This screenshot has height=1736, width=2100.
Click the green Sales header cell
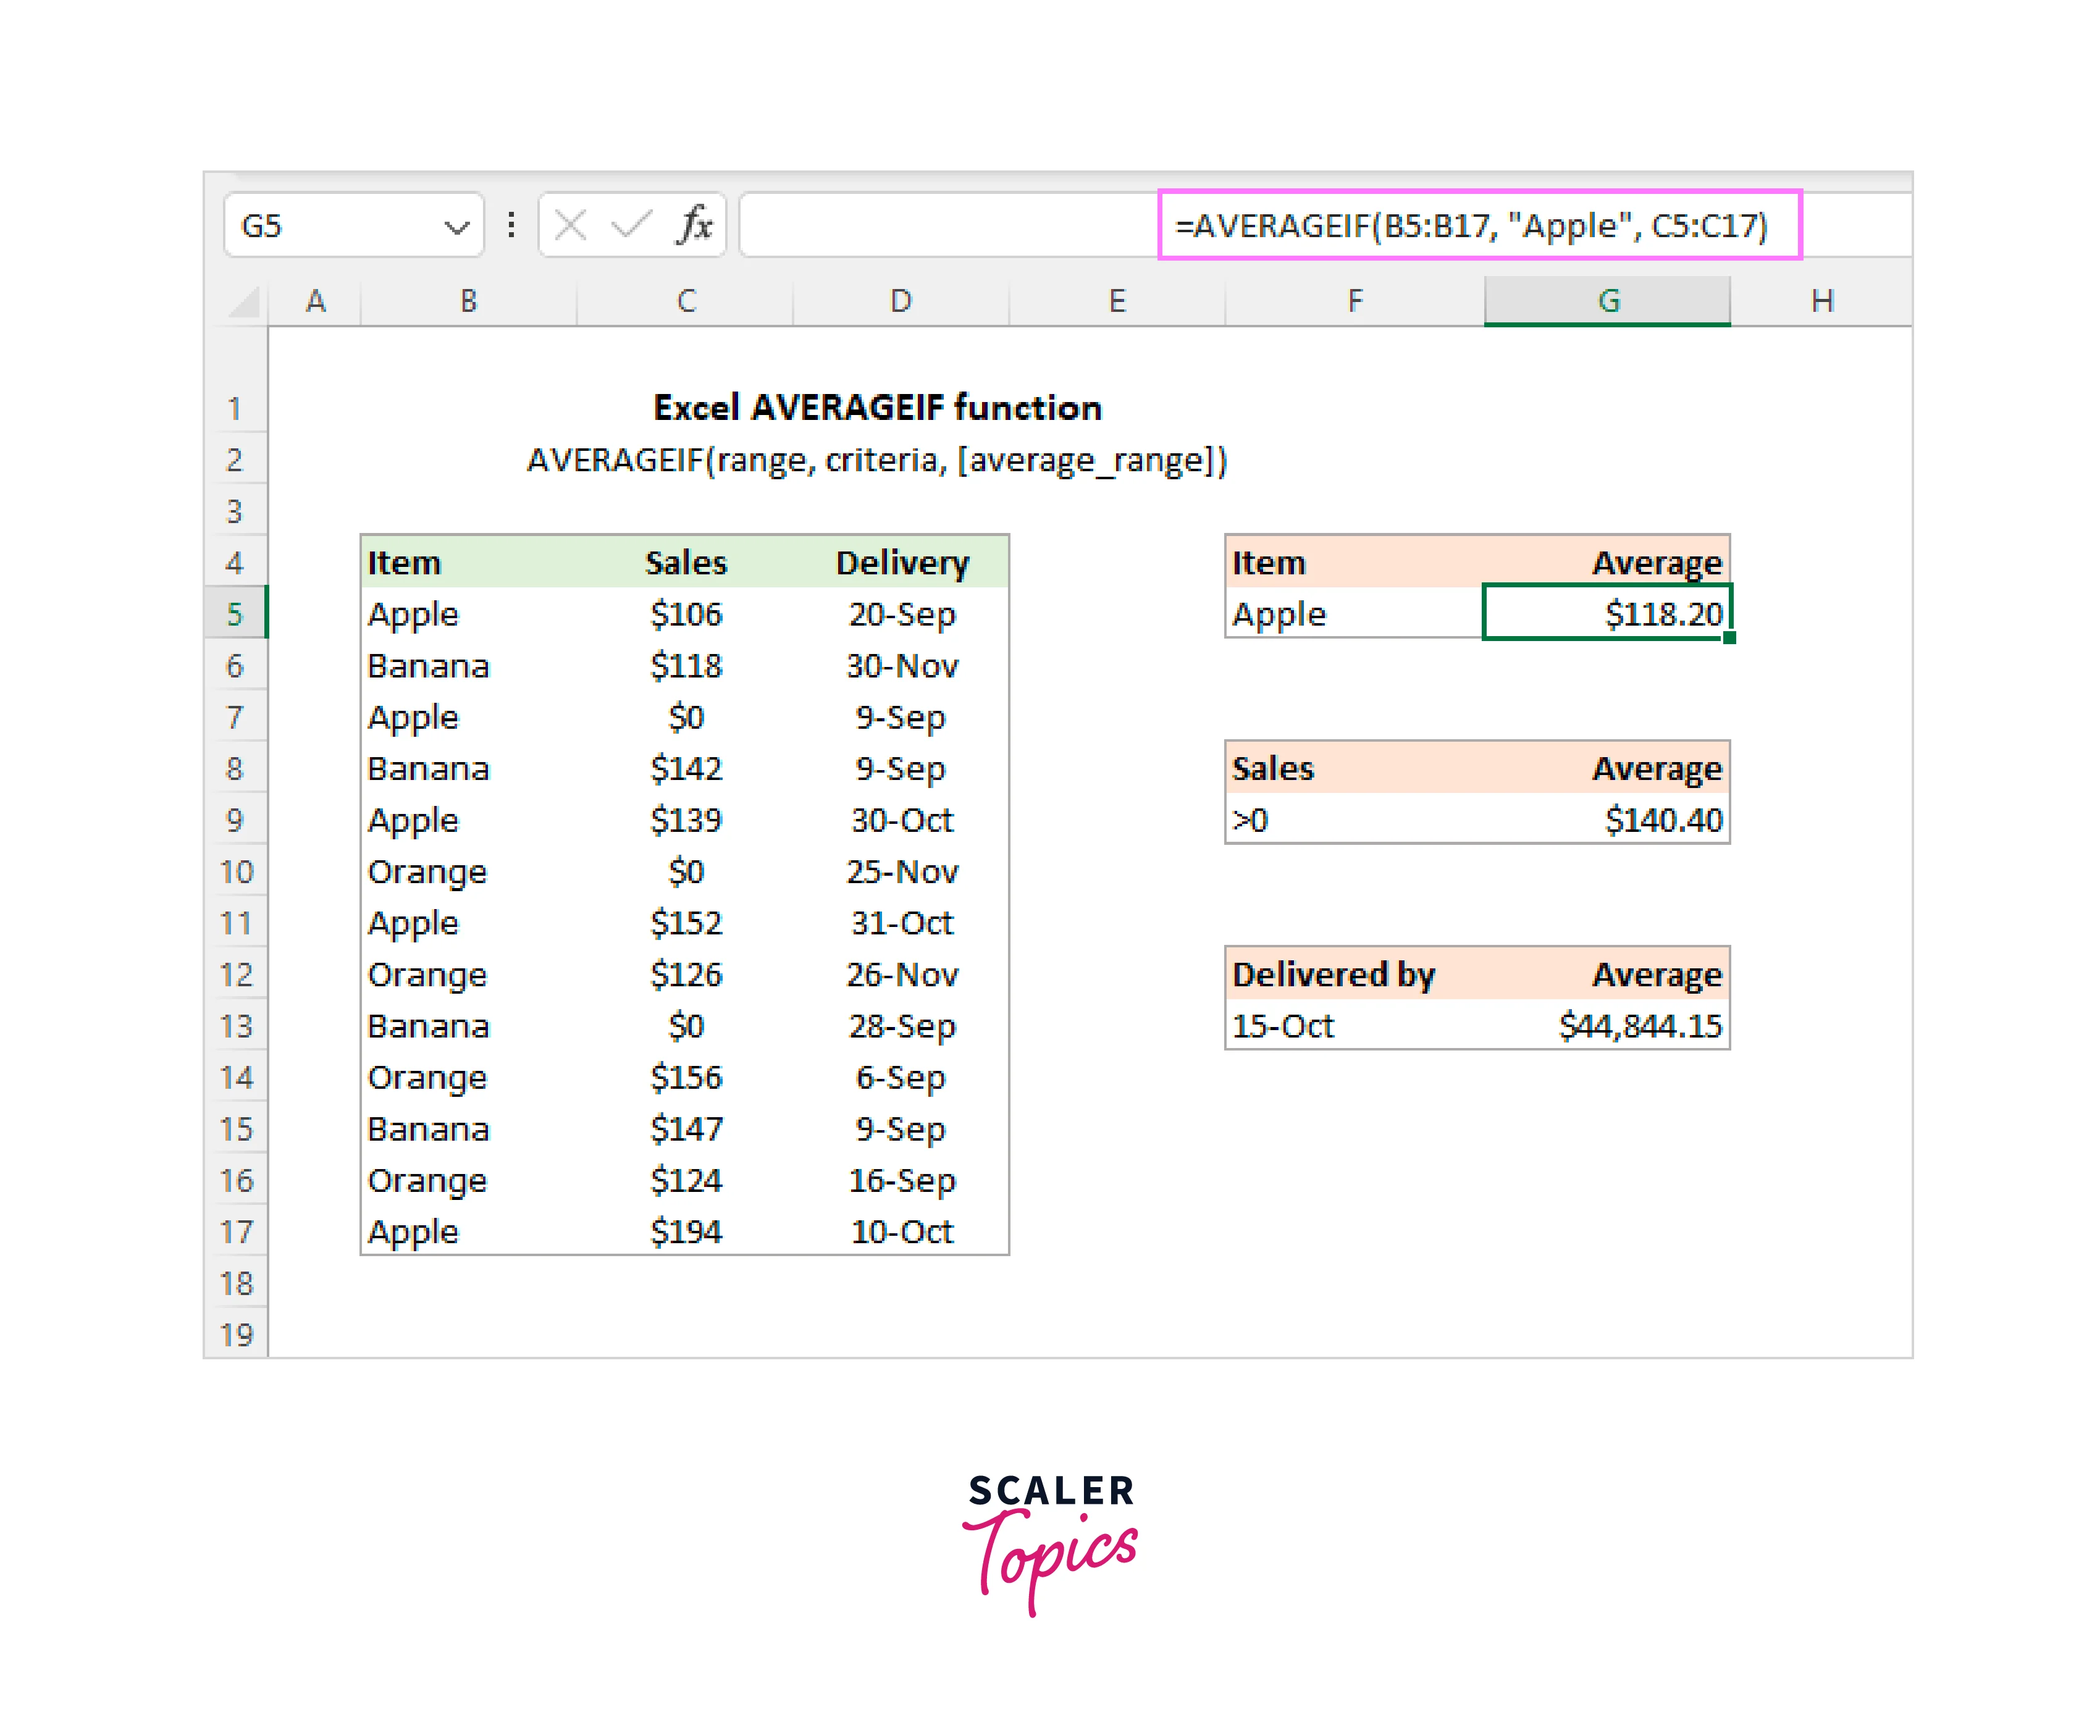(686, 562)
